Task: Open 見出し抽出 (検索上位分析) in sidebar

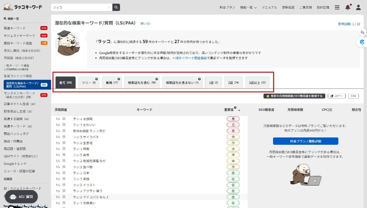Action: pos(22,50)
